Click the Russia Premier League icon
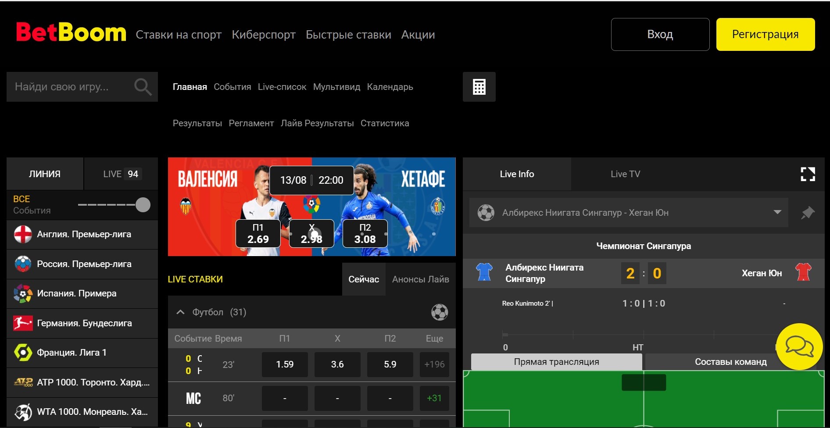This screenshot has height=428, width=830. pyautogui.click(x=23, y=264)
